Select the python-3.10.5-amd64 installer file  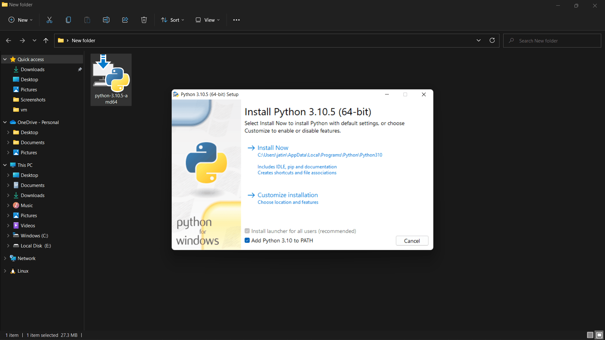(x=111, y=80)
